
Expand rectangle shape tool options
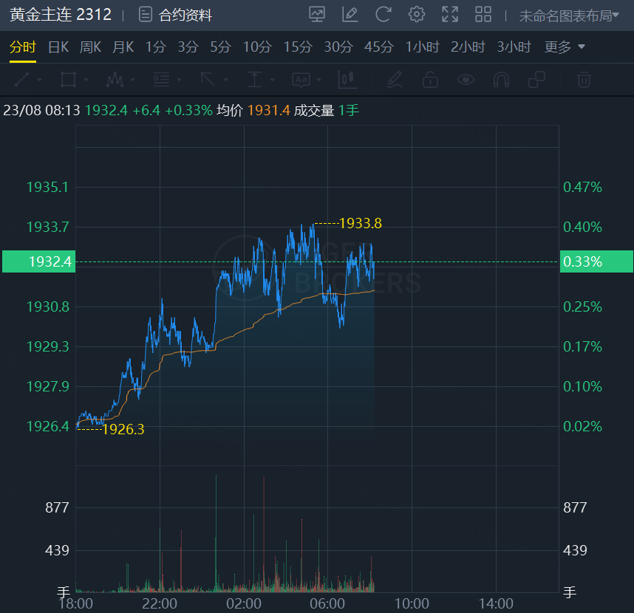[x=86, y=80]
